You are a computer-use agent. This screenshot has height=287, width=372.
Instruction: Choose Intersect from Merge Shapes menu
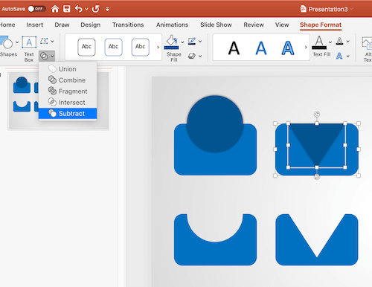pyautogui.click(x=68, y=103)
